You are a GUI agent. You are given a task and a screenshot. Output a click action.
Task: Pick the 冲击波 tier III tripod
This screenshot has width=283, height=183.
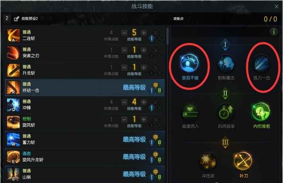point(208,161)
